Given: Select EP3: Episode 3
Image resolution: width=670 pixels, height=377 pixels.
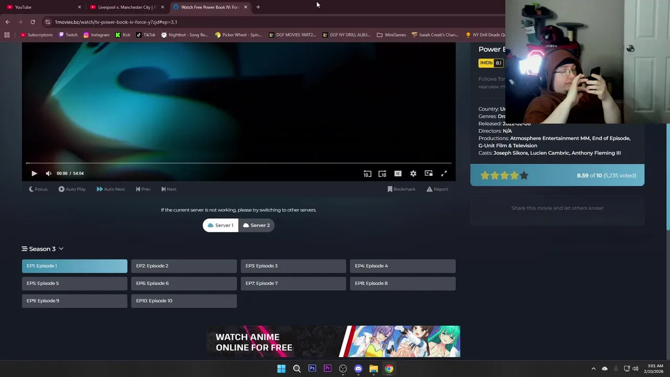Looking at the screenshot, I should point(293,266).
